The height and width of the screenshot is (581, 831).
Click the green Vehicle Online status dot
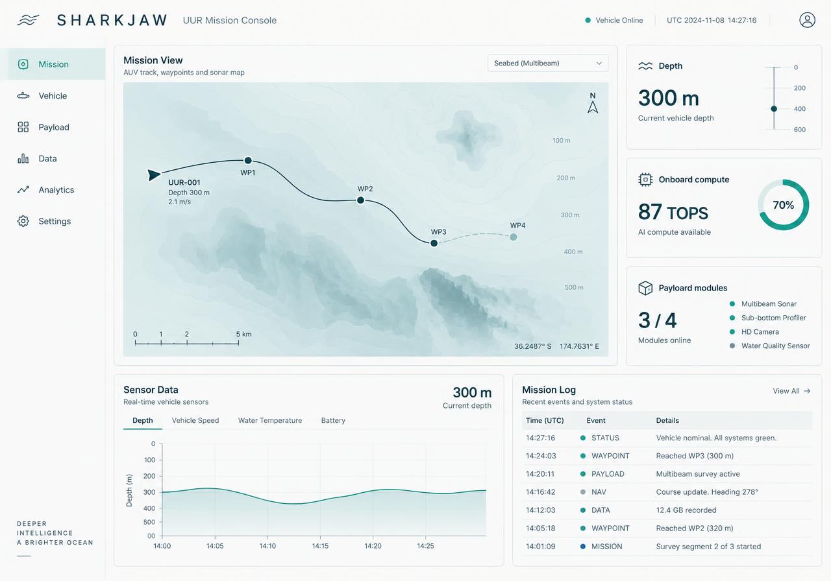tap(588, 20)
